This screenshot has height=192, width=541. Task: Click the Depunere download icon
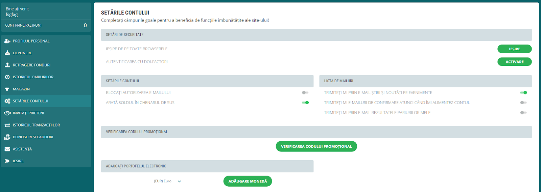click(x=7, y=53)
